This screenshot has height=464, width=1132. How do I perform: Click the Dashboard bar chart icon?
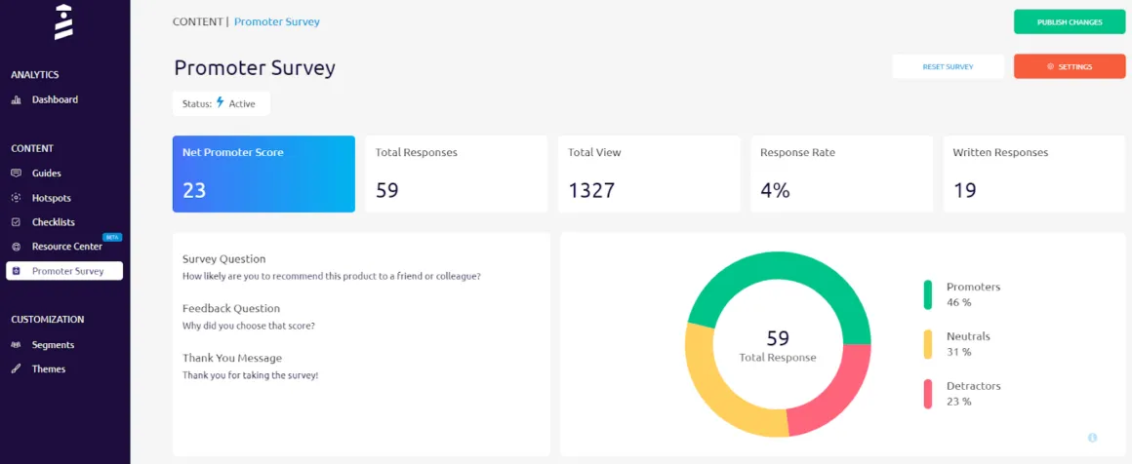click(x=16, y=100)
